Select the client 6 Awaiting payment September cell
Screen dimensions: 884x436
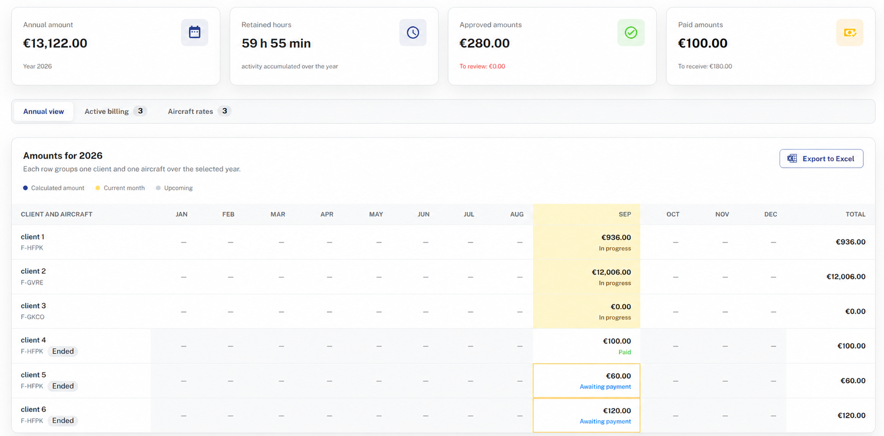pyautogui.click(x=586, y=415)
